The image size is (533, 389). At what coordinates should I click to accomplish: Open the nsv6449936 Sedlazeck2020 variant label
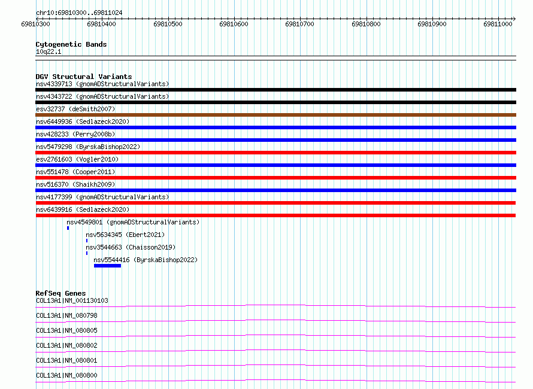tap(83, 121)
